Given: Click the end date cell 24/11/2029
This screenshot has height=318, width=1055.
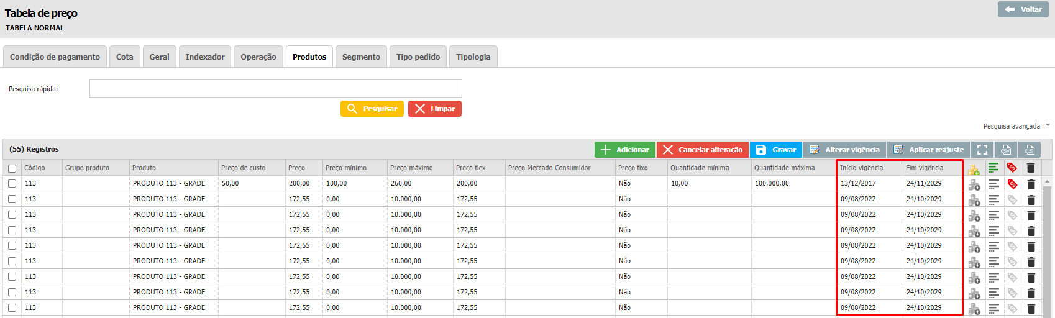Looking at the screenshot, I should coord(933,183).
